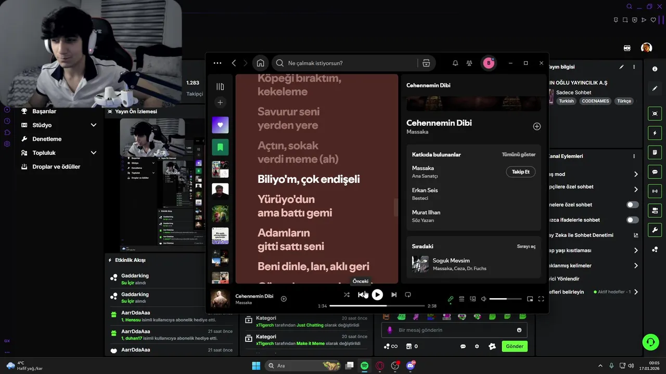Click Sırayı aç to open queue
Screen dimensions: 666x374
point(526,246)
